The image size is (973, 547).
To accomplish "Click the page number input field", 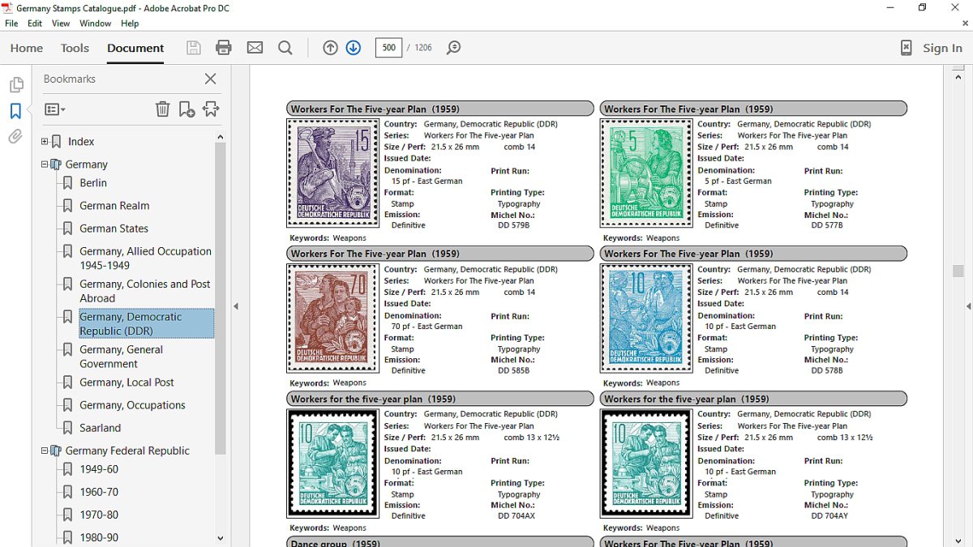I will tap(388, 48).
